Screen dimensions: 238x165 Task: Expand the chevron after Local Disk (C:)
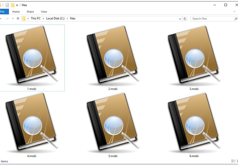(x=67, y=19)
